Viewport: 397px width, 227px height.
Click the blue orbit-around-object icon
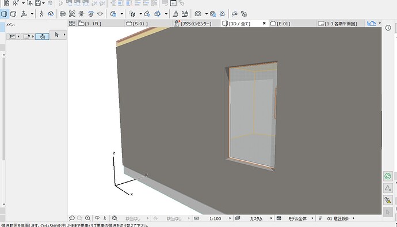91,14
